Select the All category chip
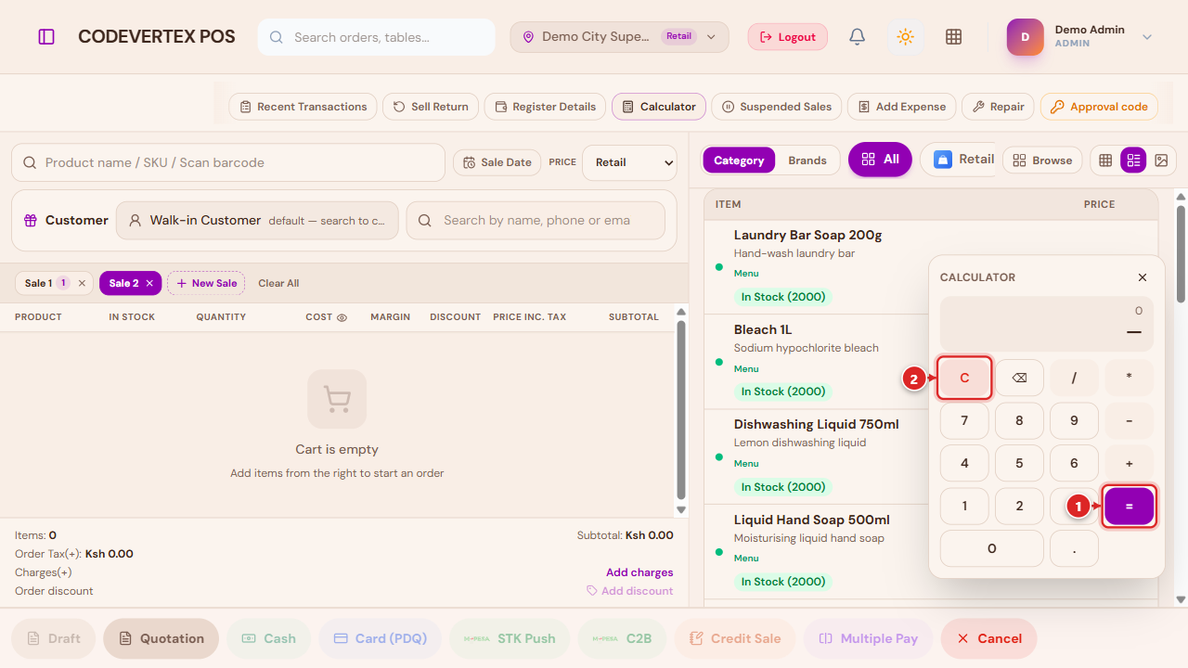This screenshot has width=1188, height=668. 880,160
